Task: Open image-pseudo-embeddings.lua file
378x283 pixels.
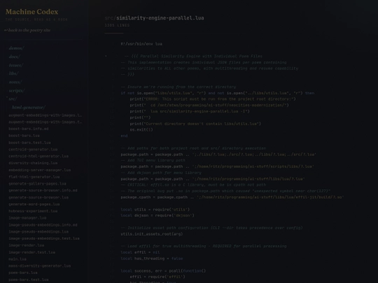Action: (x=38, y=231)
